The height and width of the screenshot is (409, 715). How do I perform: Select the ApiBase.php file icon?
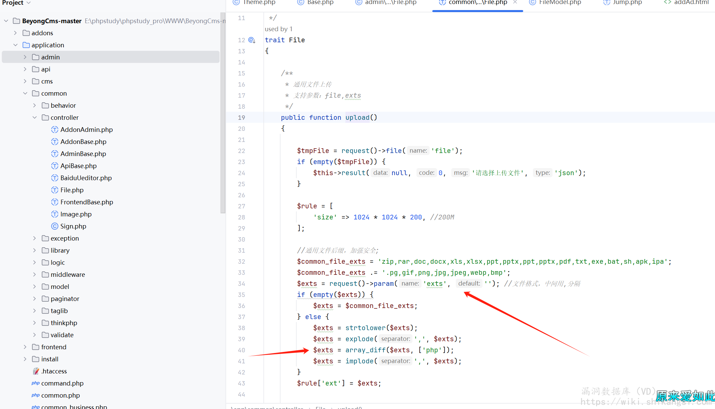coord(55,166)
